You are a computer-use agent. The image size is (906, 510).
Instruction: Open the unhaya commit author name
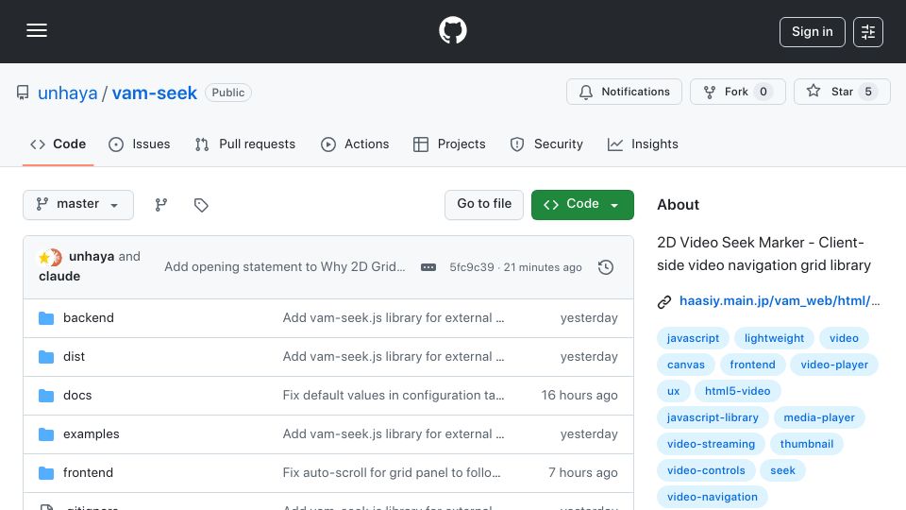pyautogui.click(x=92, y=256)
